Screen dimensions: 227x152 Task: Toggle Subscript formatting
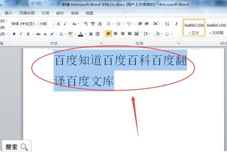tap(45, 34)
